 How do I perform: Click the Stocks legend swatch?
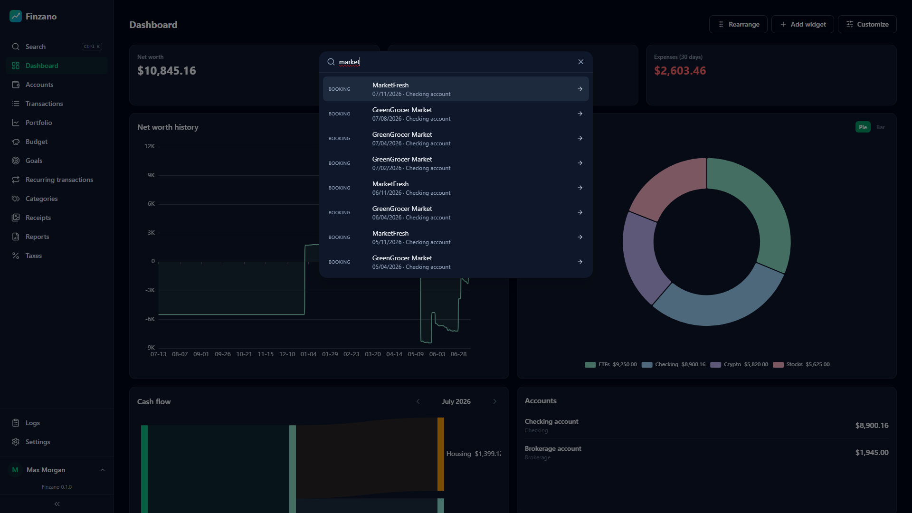pos(778,365)
